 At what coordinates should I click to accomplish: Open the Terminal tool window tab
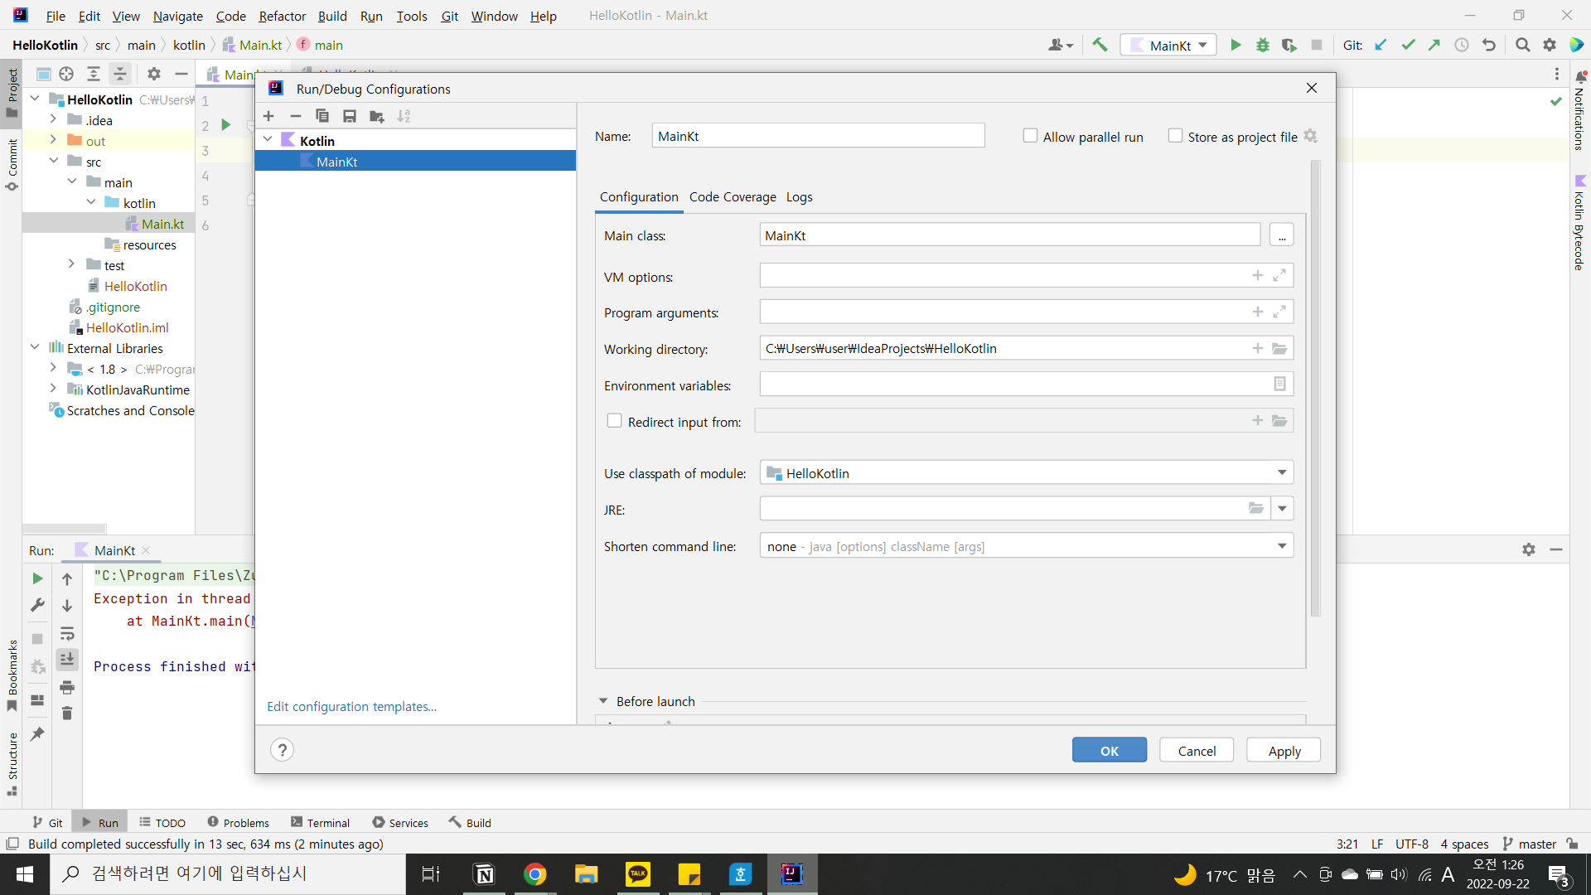pos(320,823)
